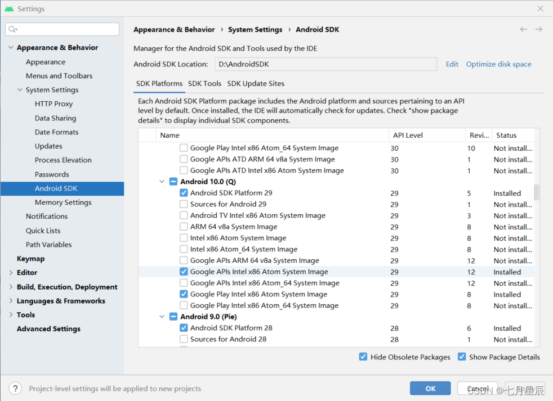This screenshot has height=401, width=553.
Task: Switch to the SDK Tools tab
Action: click(x=204, y=84)
